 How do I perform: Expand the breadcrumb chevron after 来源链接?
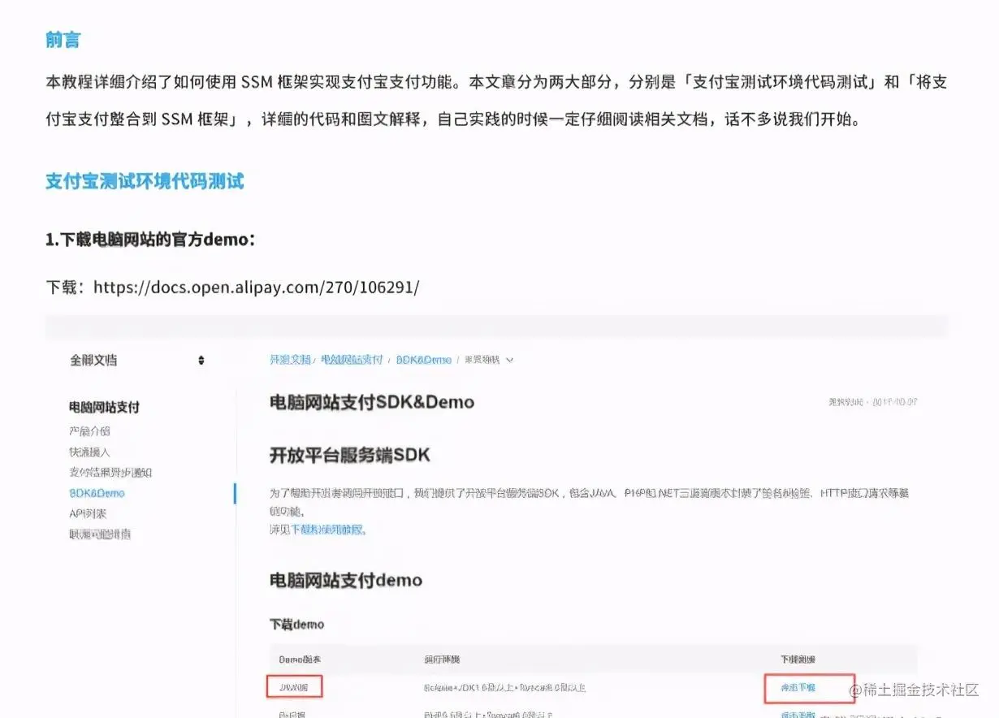(x=509, y=360)
